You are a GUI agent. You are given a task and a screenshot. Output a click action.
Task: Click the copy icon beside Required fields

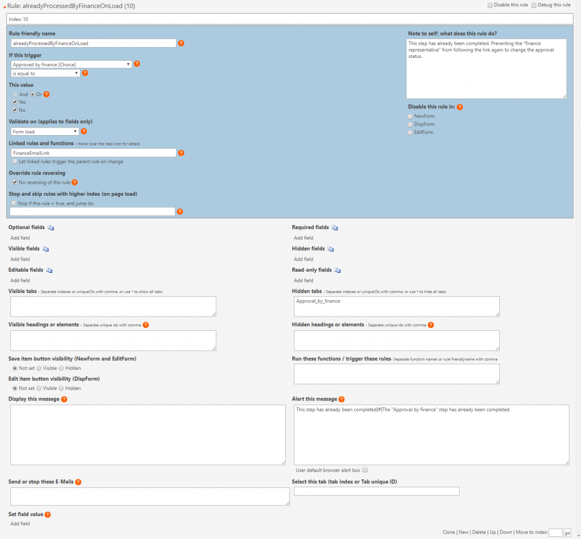click(334, 227)
